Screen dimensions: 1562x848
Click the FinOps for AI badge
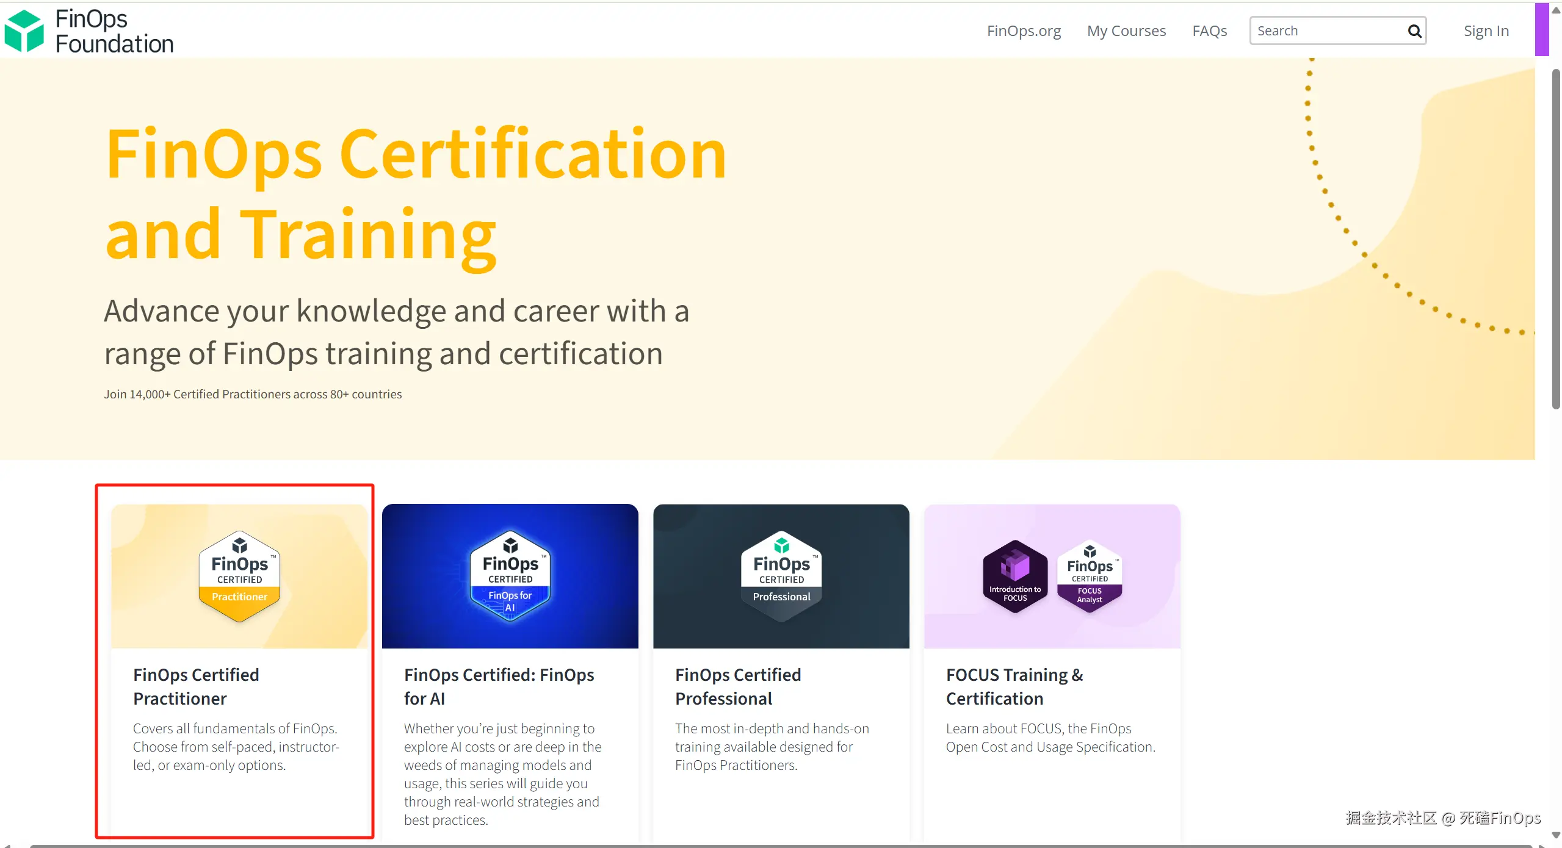(x=510, y=576)
